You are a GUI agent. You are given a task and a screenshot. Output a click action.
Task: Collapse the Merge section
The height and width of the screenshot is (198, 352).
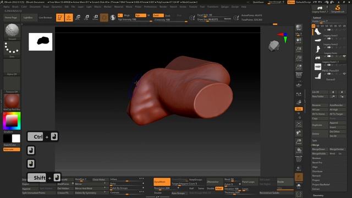[x=316, y=145]
